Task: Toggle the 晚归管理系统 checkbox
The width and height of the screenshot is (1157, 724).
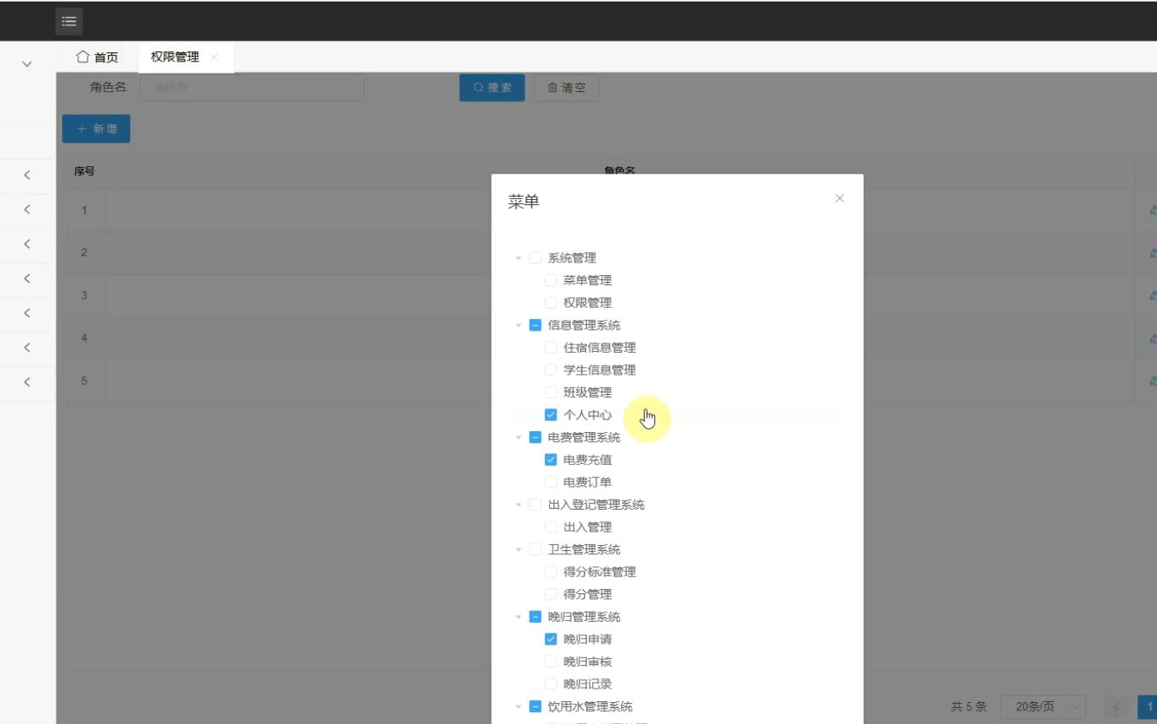Action: [535, 617]
